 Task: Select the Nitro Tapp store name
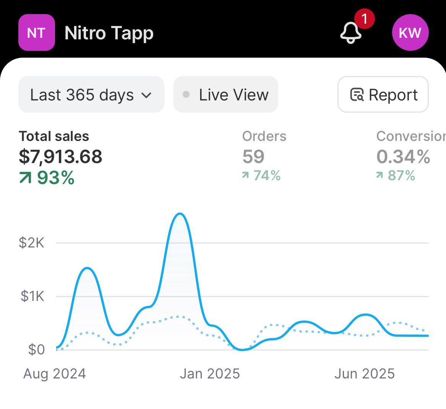point(109,33)
